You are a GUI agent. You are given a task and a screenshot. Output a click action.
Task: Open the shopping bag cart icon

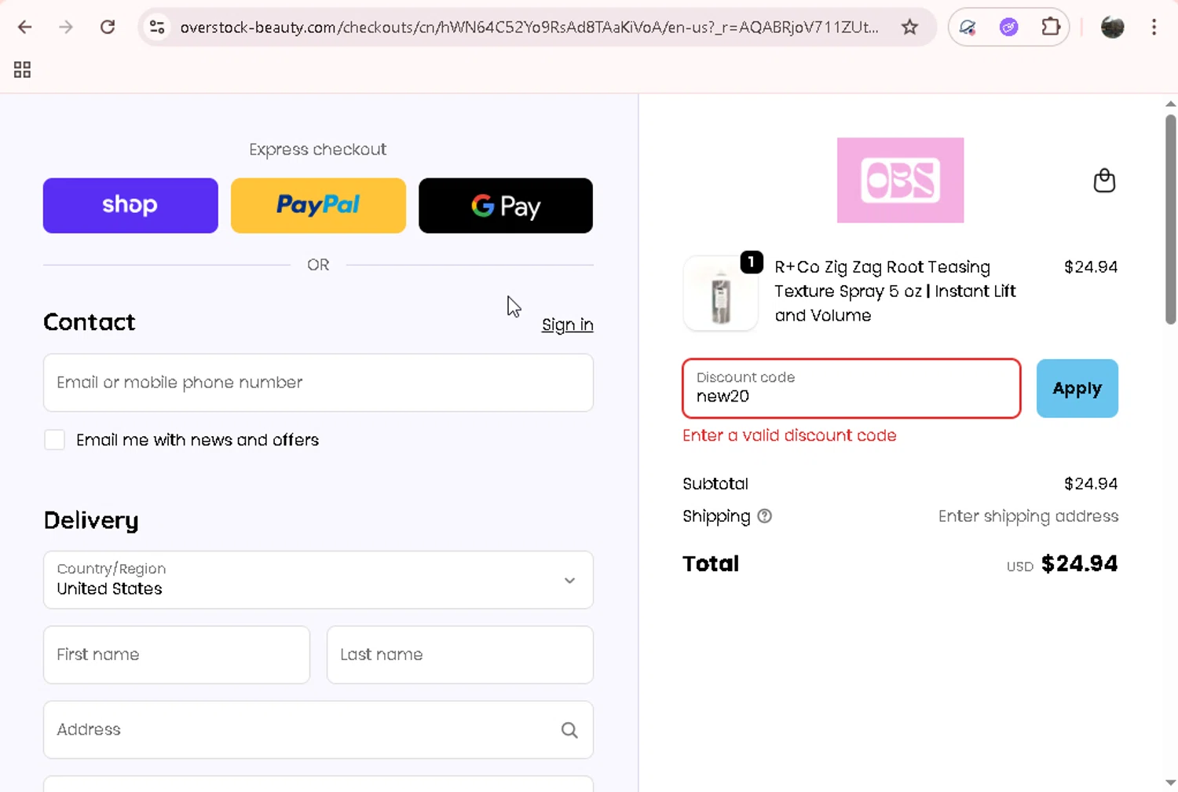point(1104,181)
